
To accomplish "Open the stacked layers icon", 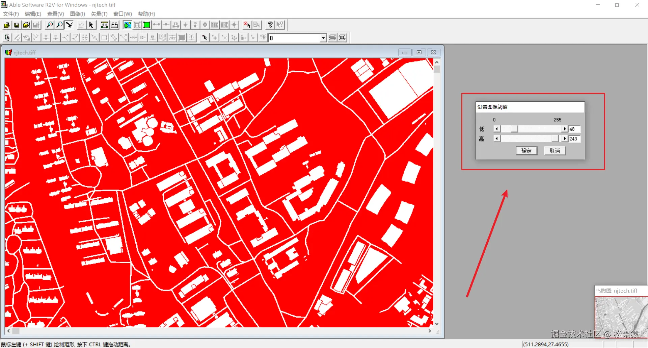I will coord(332,38).
